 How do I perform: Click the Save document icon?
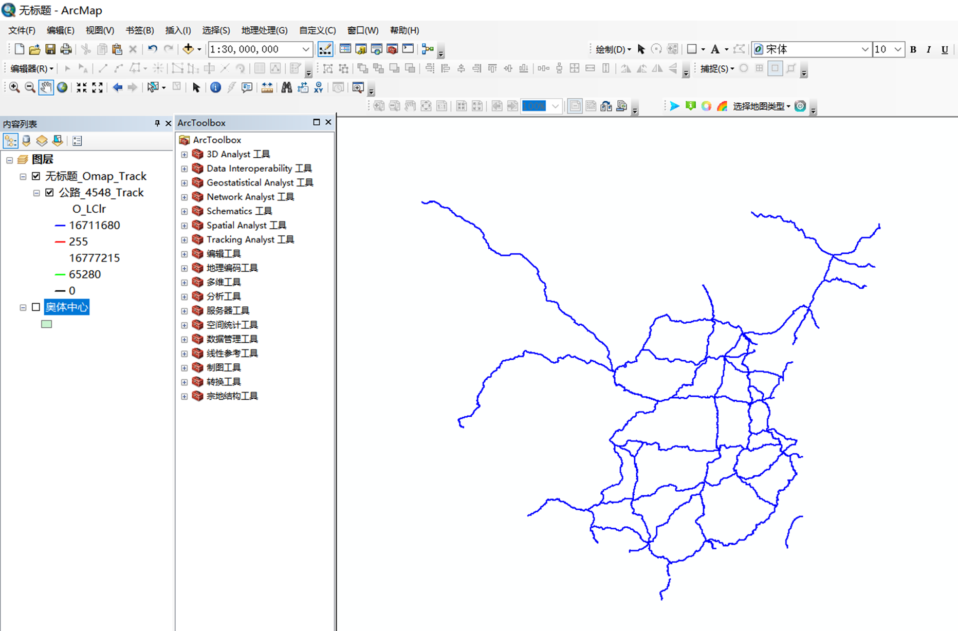click(50, 49)
